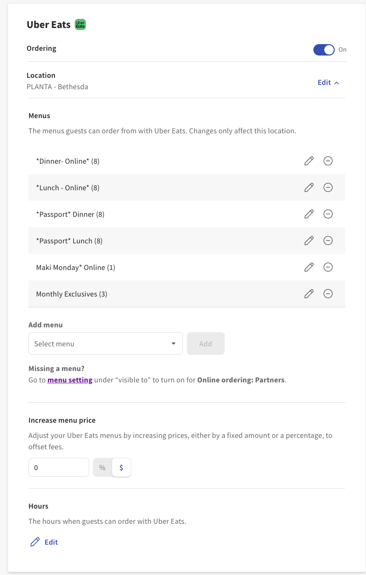Select the percentage option for price increase

102,467
